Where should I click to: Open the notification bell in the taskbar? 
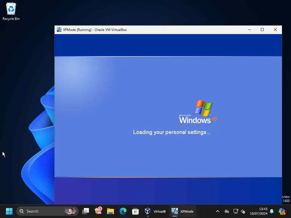pyautogui.click(x=272, y=211)
